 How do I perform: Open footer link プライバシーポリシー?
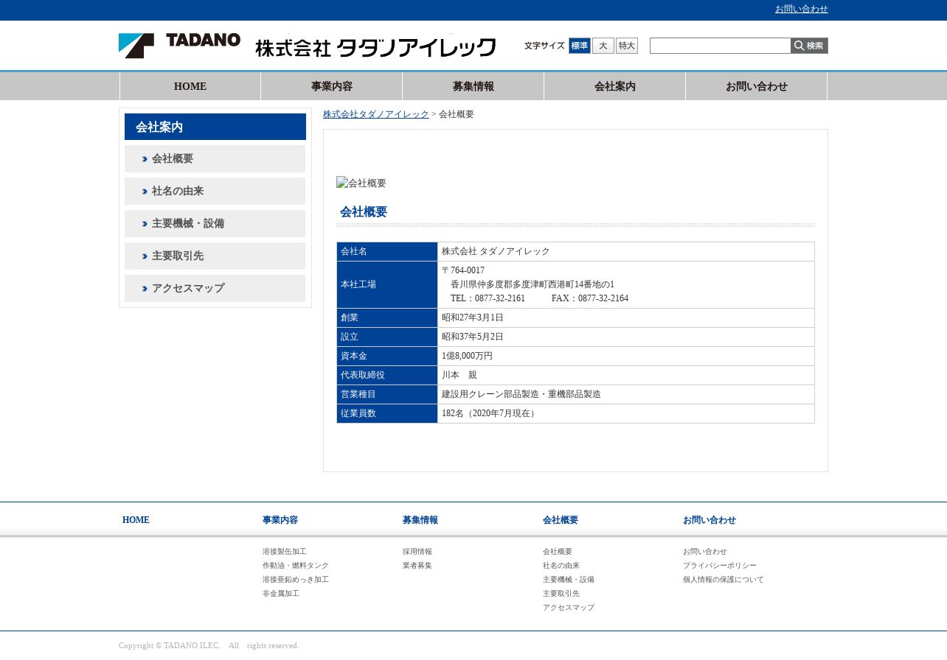pos(720,565)
